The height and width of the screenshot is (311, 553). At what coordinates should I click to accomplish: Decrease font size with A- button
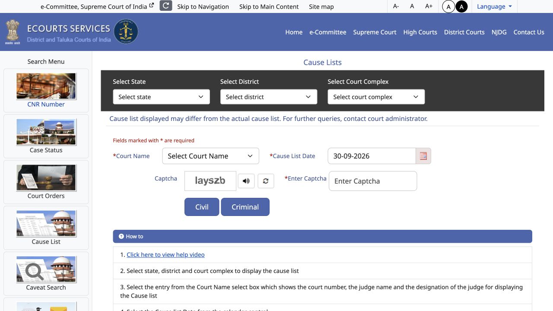396,6
